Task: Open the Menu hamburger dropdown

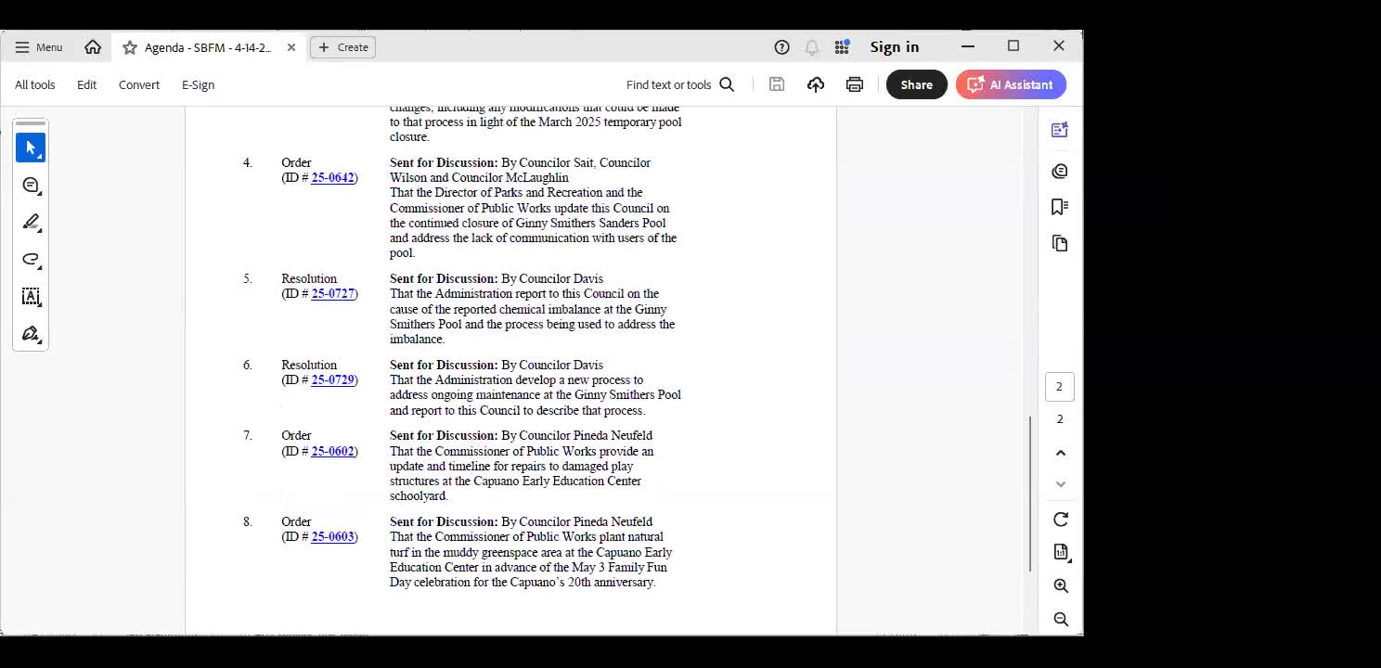Action: click(38, 47)
